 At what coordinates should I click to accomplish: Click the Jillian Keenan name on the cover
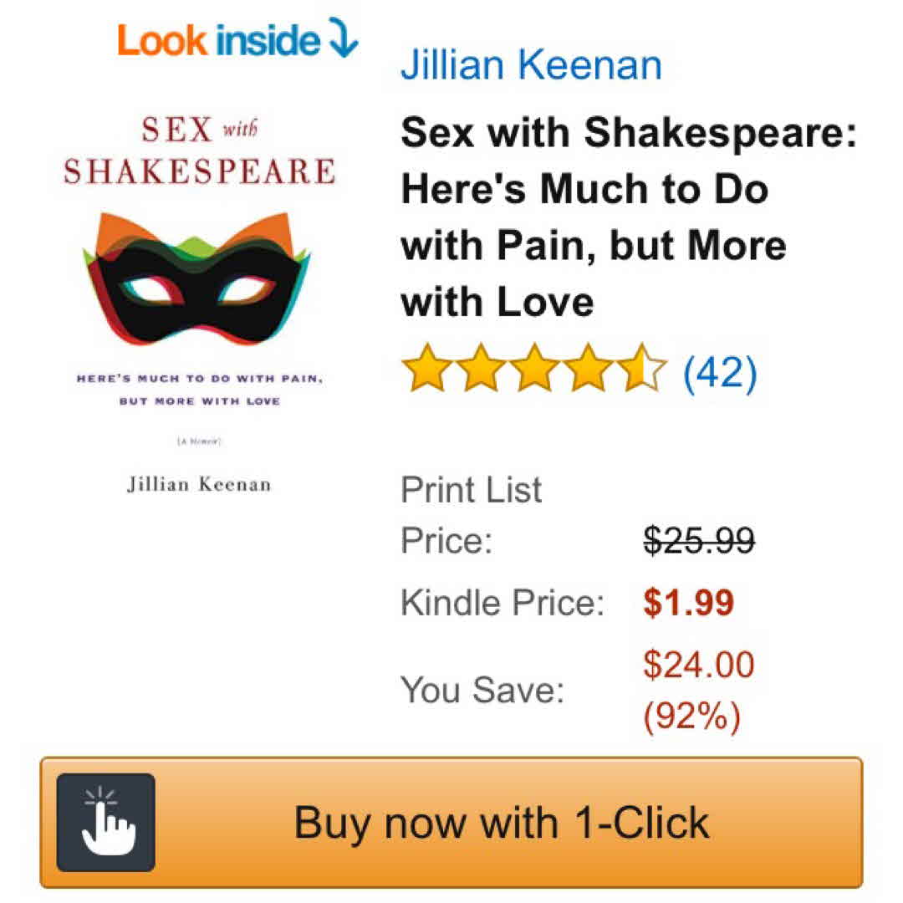tap(199, 484)
